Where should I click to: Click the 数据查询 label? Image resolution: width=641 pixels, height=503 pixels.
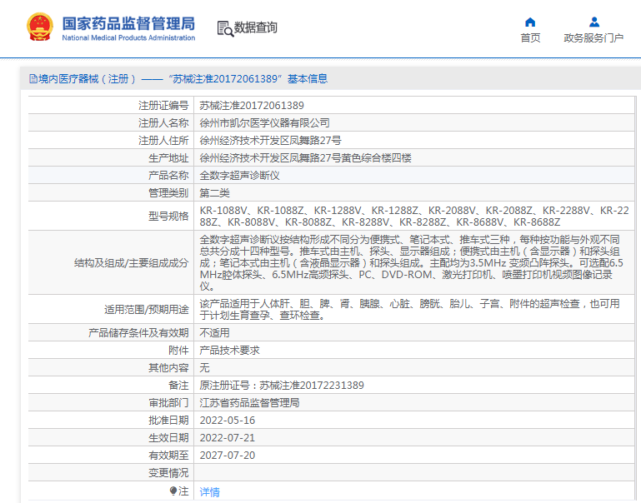(x=256, y=27)
